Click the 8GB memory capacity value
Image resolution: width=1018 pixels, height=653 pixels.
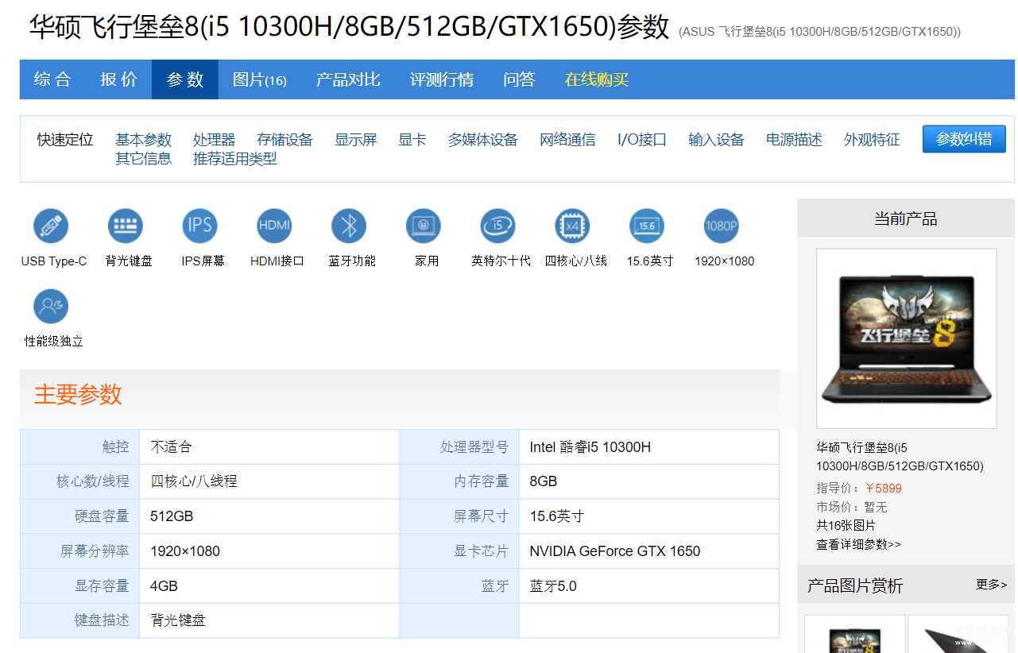point(544,481)
